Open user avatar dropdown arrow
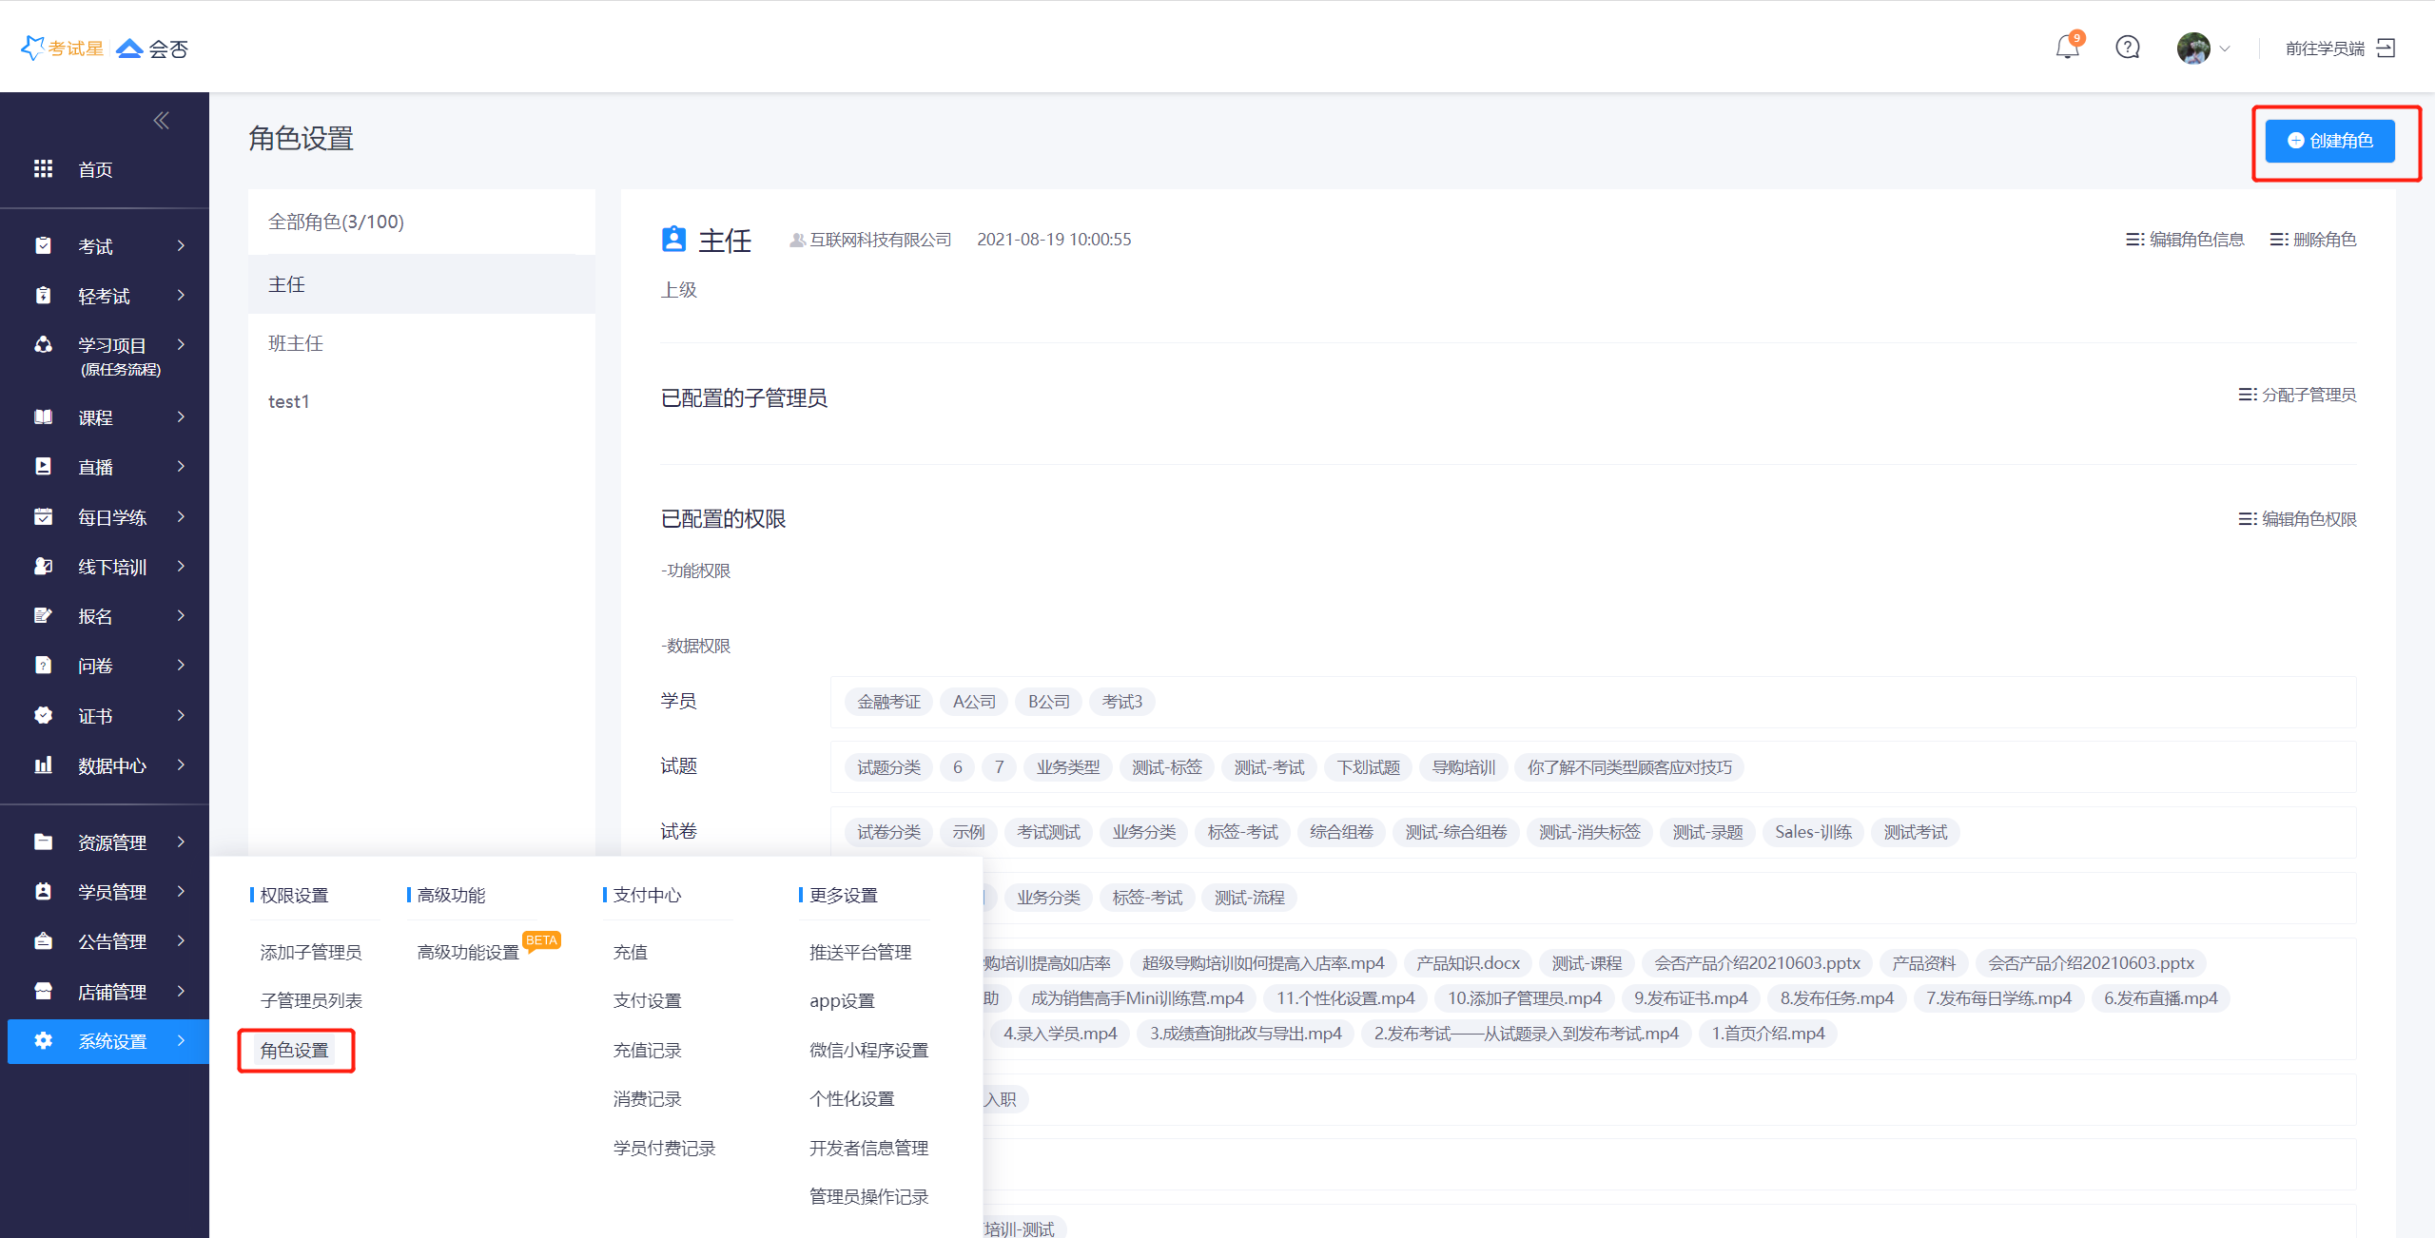The width and height of the screenshot is (2435, 1238). click(x=2225, y=48)
